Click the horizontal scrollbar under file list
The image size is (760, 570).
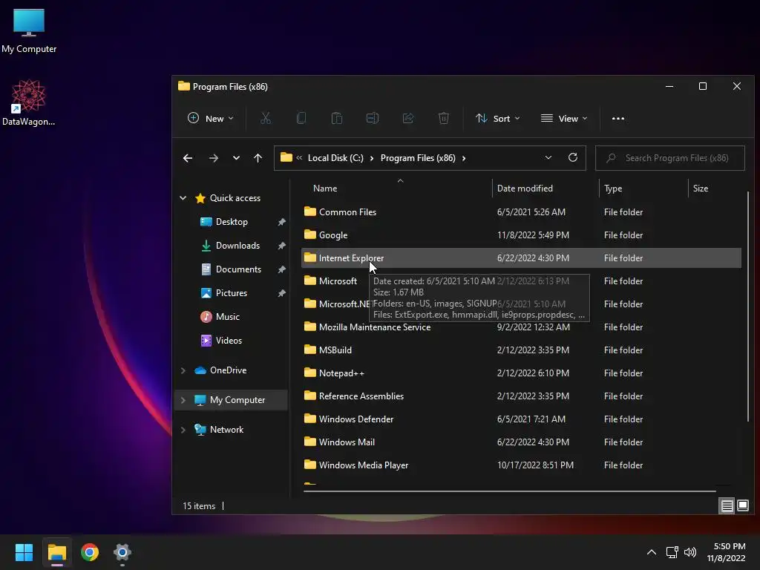pyautogui.click(x=510, y=491)
